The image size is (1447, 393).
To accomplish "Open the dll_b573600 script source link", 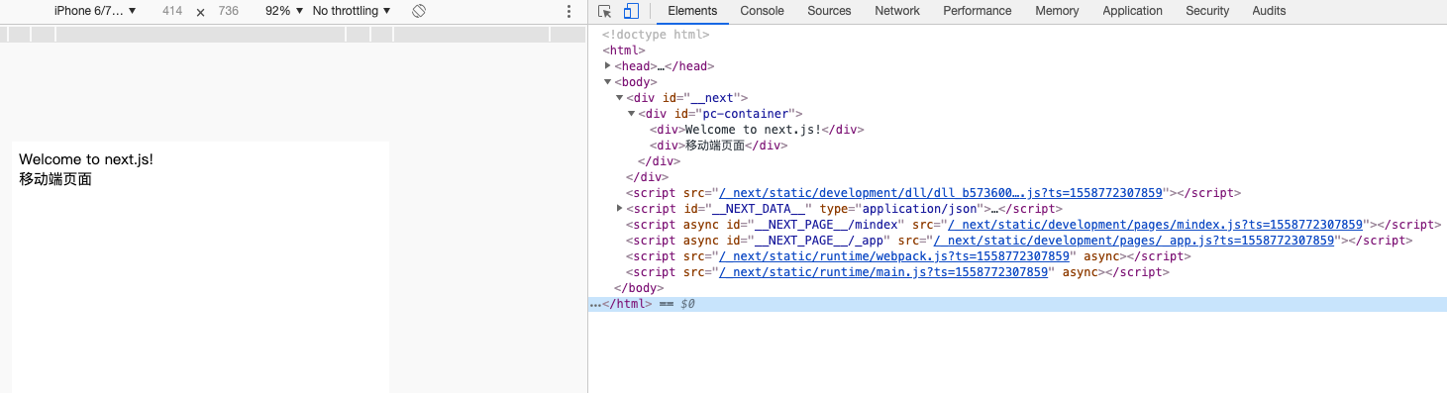I will pos(941,193).
